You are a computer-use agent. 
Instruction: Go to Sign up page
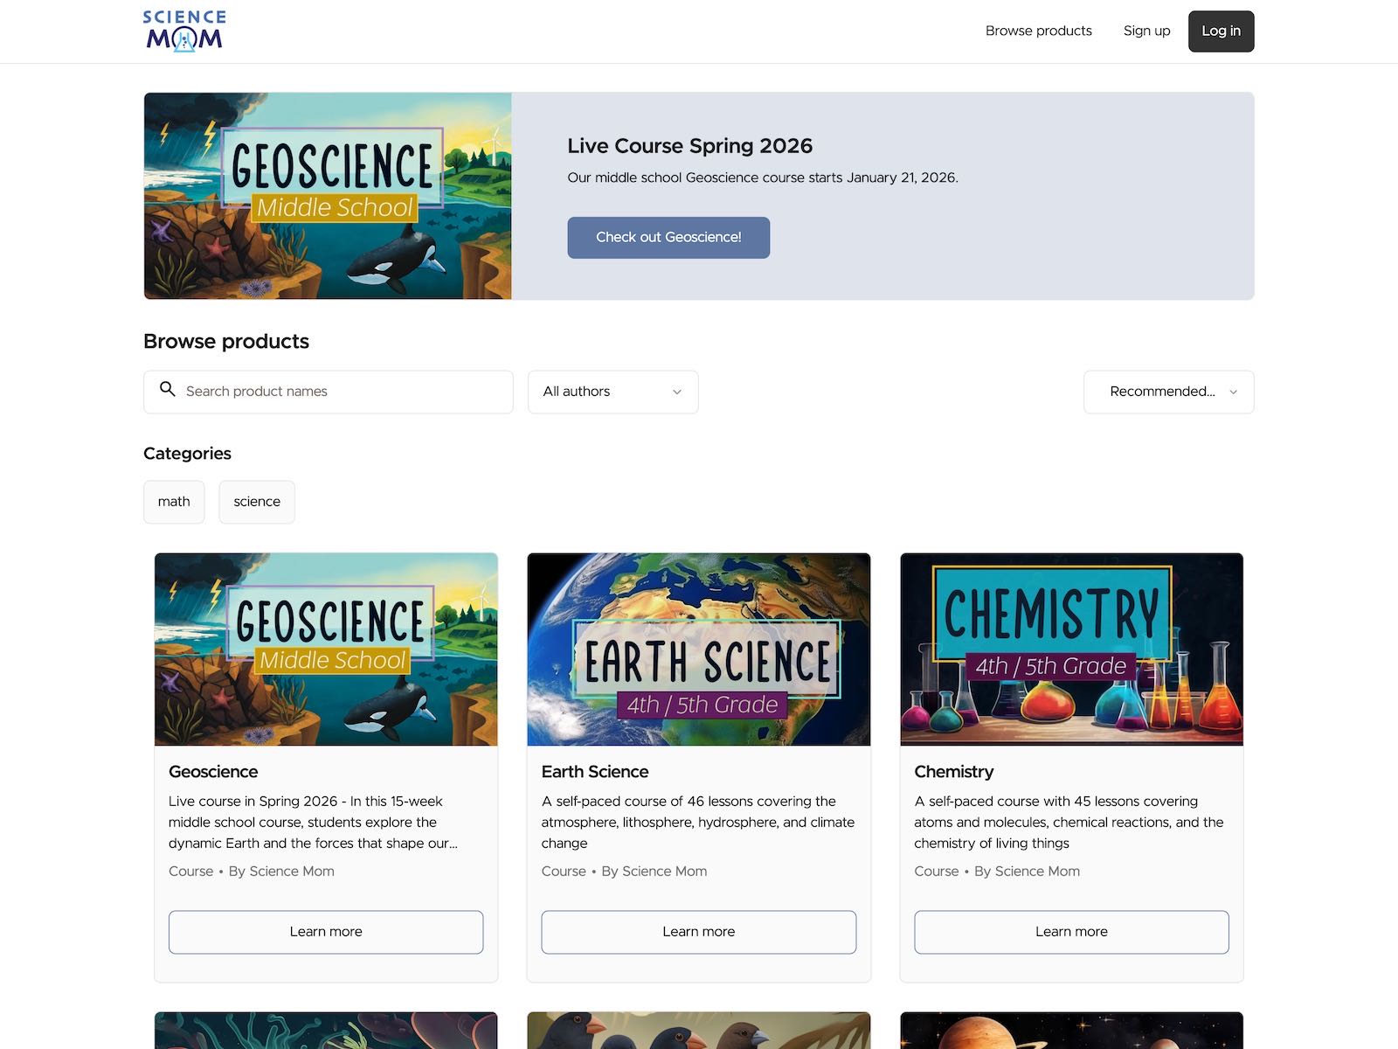point(1146,31)
